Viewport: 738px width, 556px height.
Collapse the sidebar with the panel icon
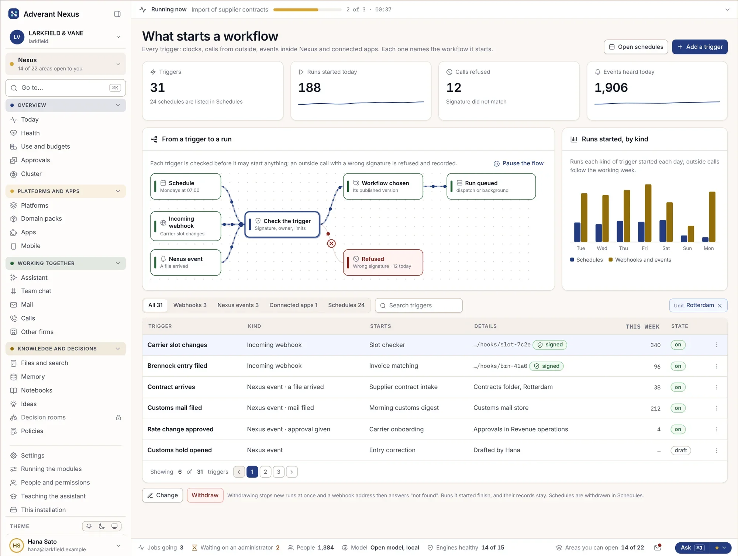coord(117,14)
